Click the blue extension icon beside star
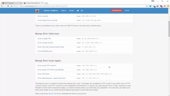 coord(150,6)
